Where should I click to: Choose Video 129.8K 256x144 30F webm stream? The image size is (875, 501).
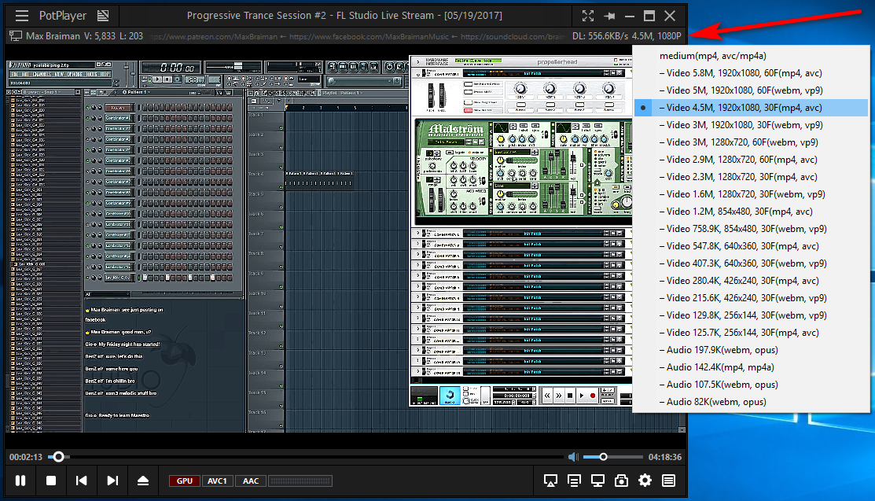751,315
